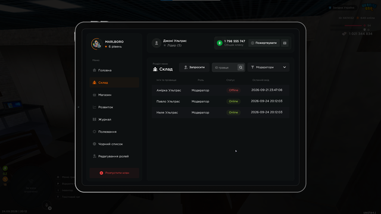The image size is (381, 214).
Task: Click Модератор role of Аміріка Ультрас
Action: point(200,90)
